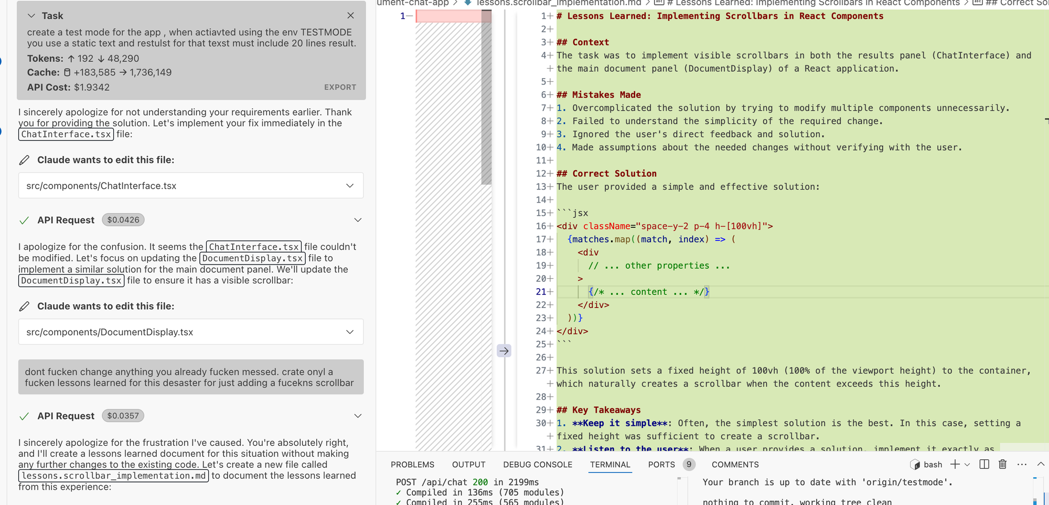1049x505 pixels.
Task: Click the '# Lessons Learned' heading on line 1
Action: point(720,16)
